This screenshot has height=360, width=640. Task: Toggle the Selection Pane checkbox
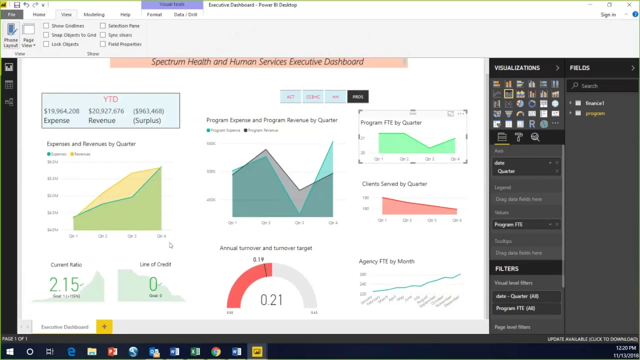pos(102,25)
